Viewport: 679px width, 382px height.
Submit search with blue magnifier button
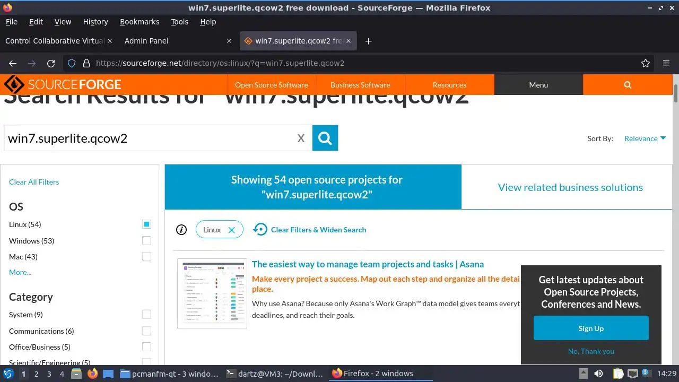(325, 138)
